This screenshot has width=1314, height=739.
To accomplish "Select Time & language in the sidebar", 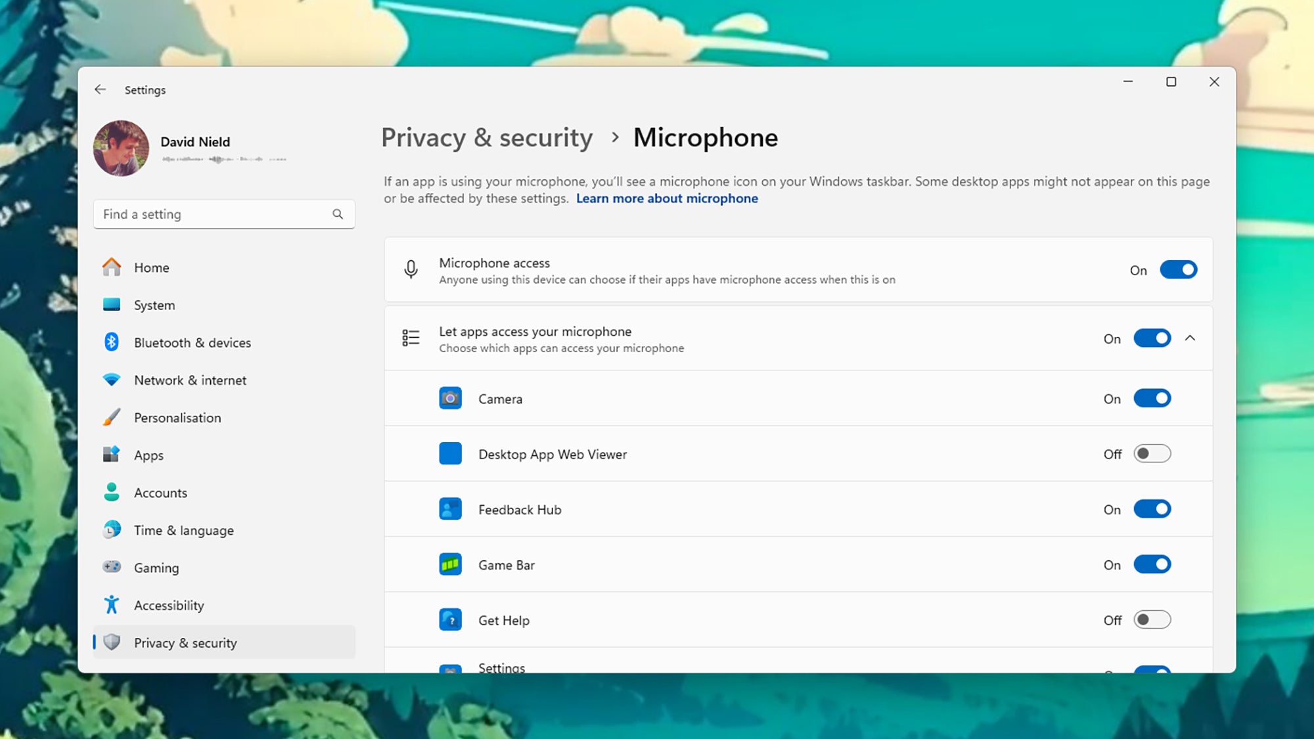I will pyautogui.click(x=183, y=530).
